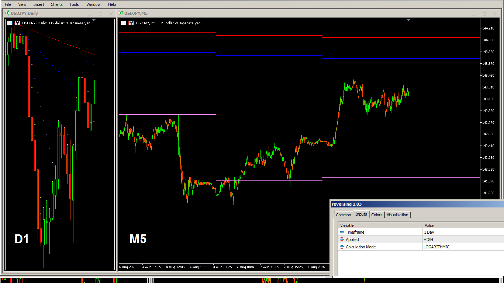Click the '7 Aug 04:45' time axis label

(246, 267)
